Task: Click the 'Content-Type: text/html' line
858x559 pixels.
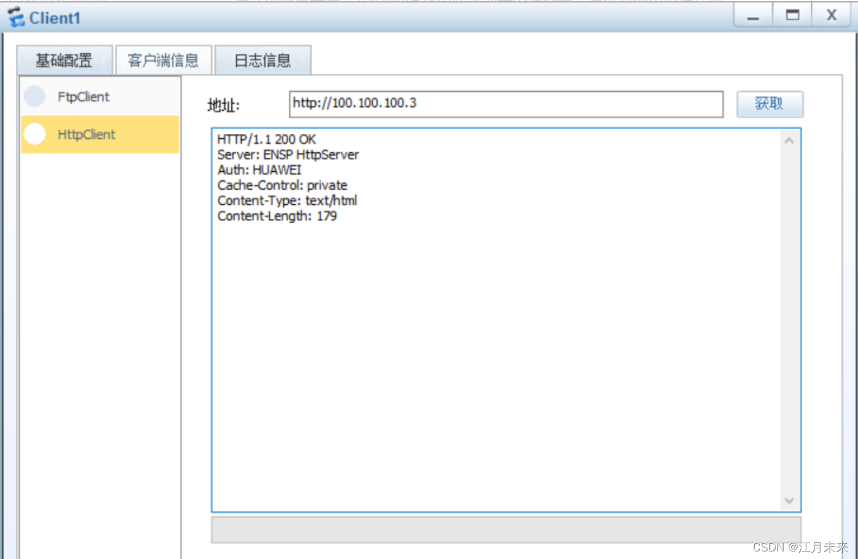Action: pyautogui.click(x=287, y=201)
